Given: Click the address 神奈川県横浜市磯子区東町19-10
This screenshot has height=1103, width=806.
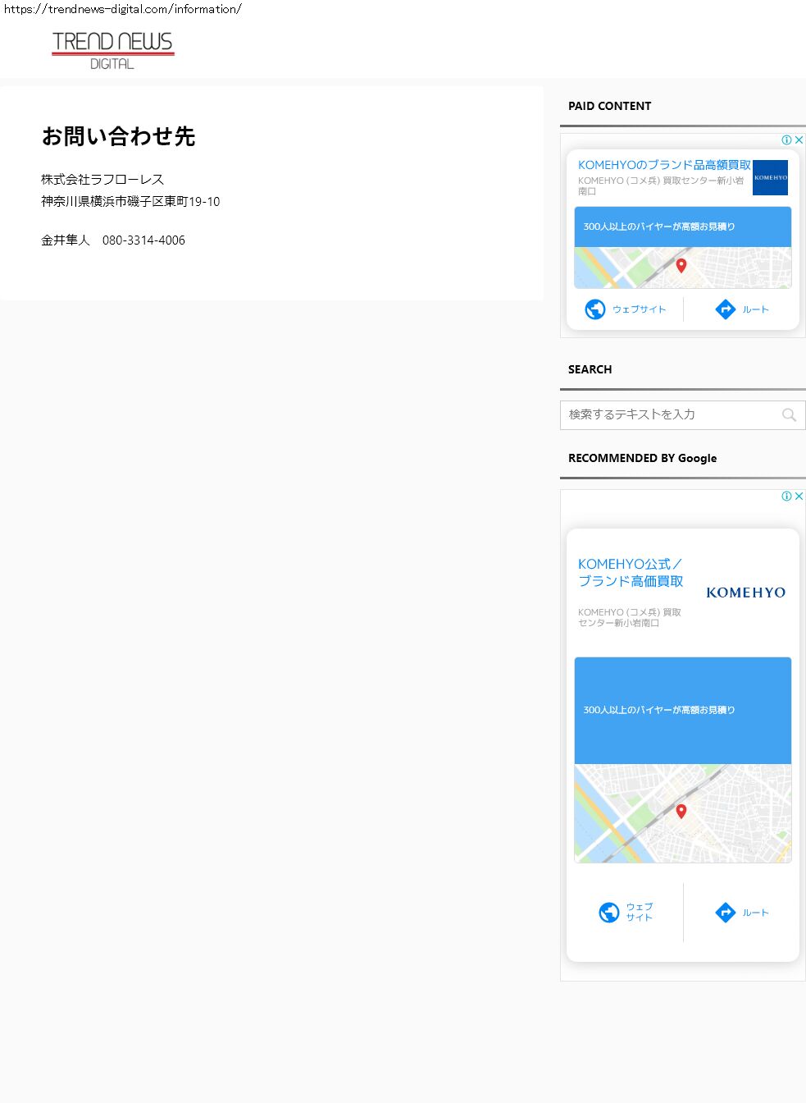Looking at the screenshot, I should [x=130, y=202].
